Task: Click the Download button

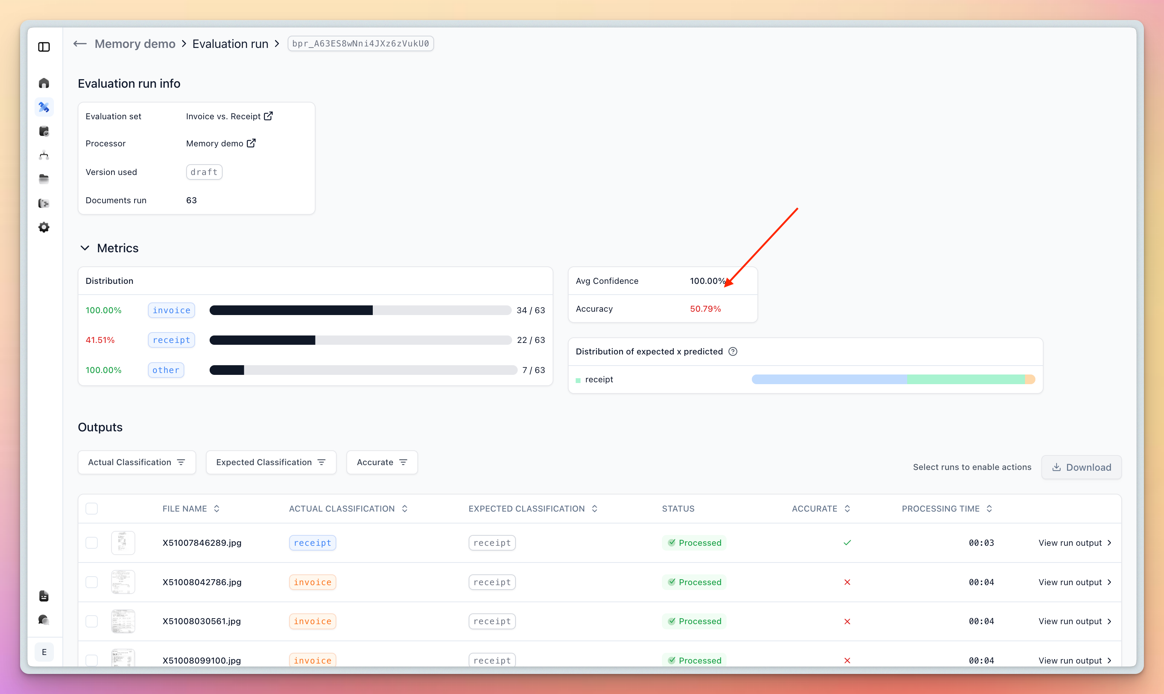Action: click(1081, 467)
